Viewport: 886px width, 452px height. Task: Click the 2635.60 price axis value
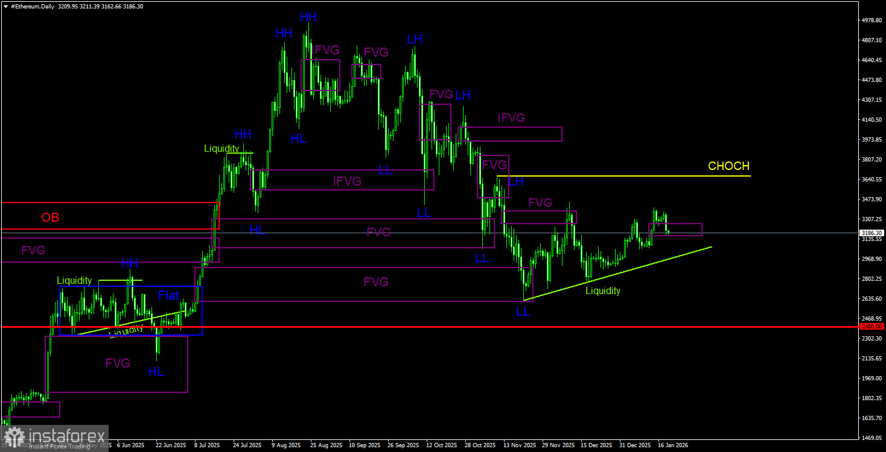(872, 298)
